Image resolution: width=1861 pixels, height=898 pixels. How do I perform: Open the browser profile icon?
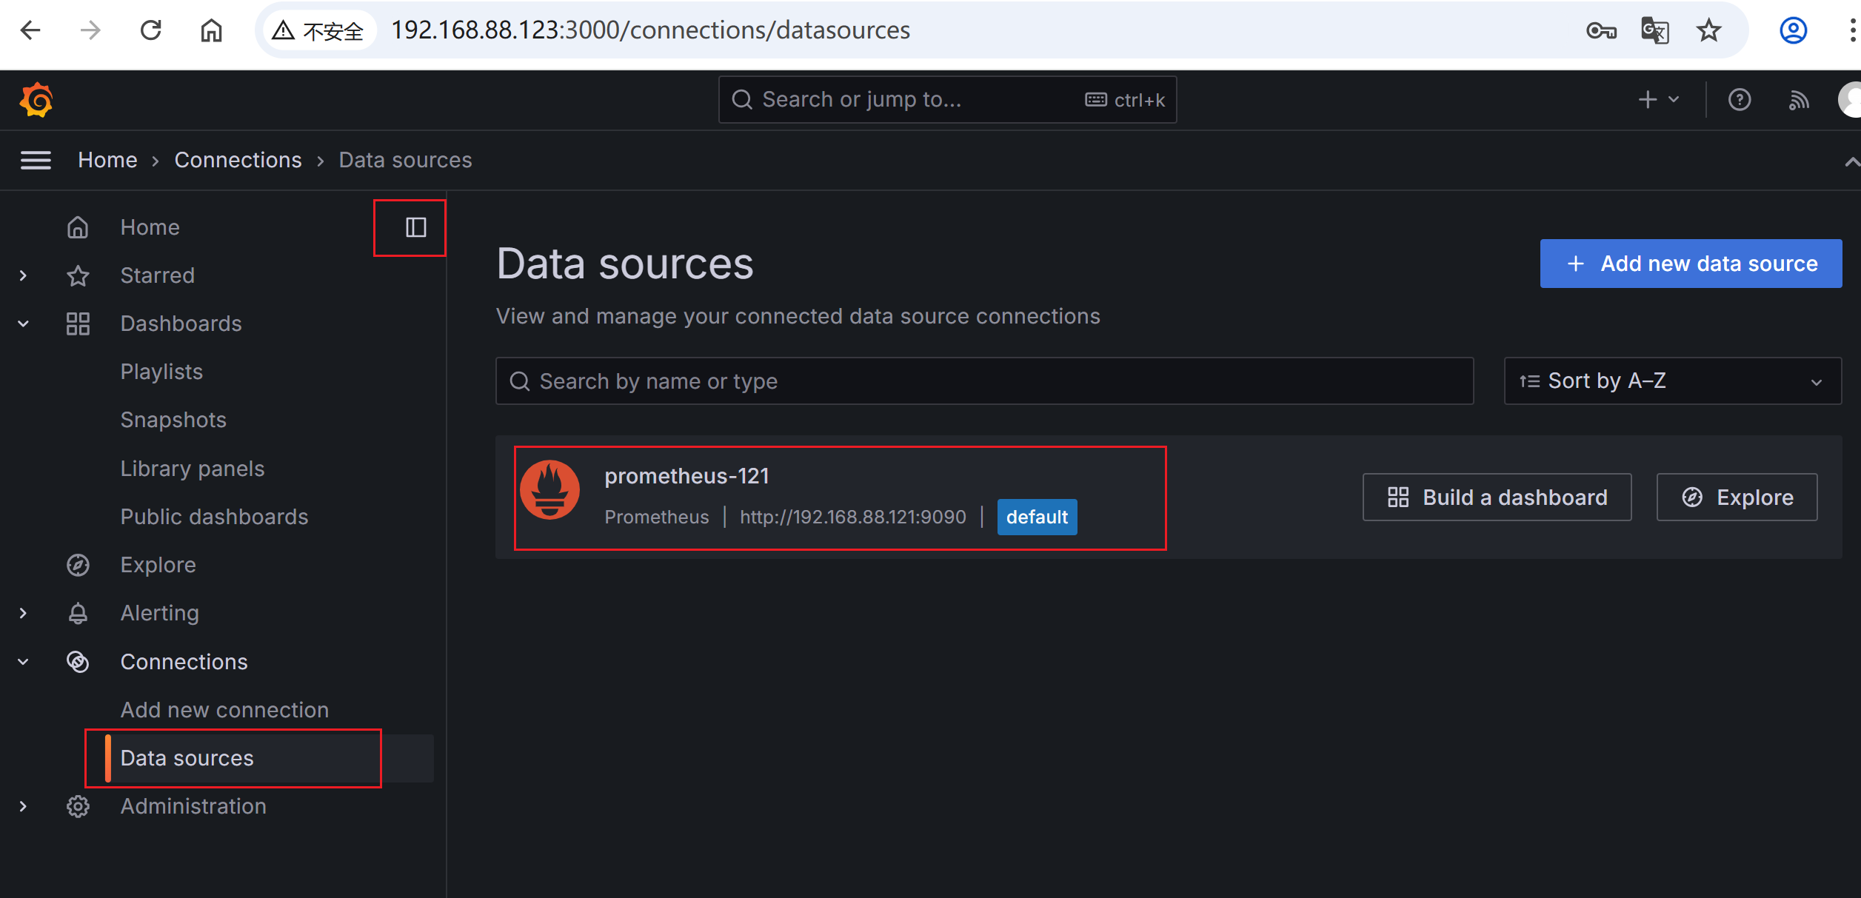pyautogui.click(x=1793, y=30)
